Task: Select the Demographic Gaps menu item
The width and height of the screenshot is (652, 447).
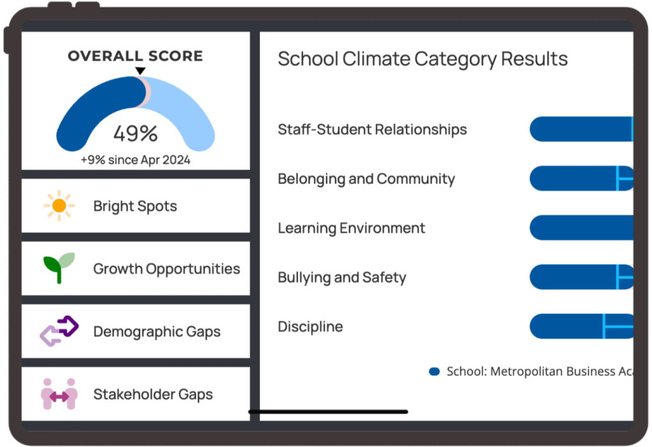Action: click(x=157, y=332)
